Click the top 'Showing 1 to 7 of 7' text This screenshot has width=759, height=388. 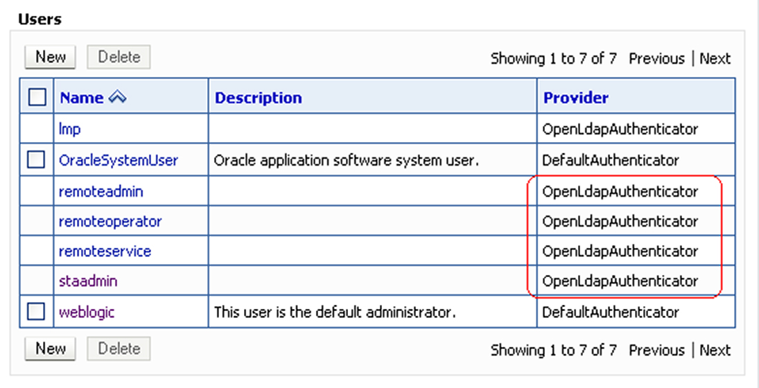point(554,58)
